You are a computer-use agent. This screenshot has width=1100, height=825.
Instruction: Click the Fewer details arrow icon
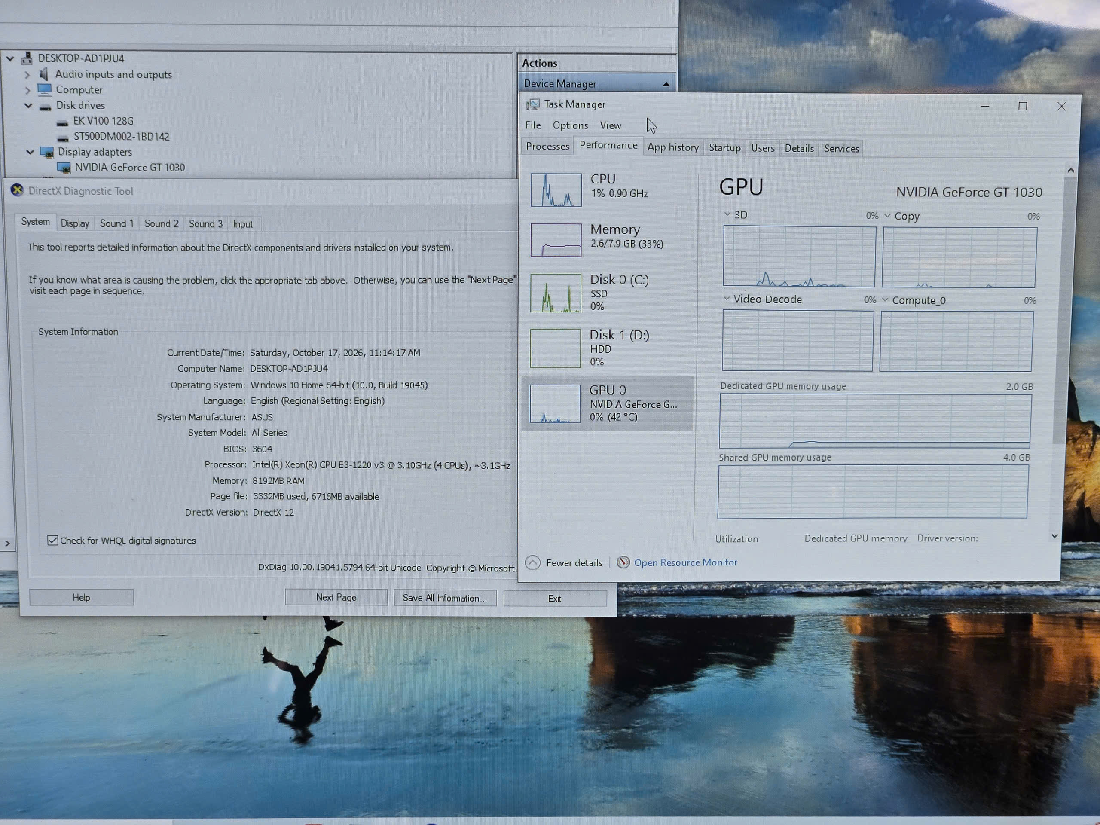point(532,562)
